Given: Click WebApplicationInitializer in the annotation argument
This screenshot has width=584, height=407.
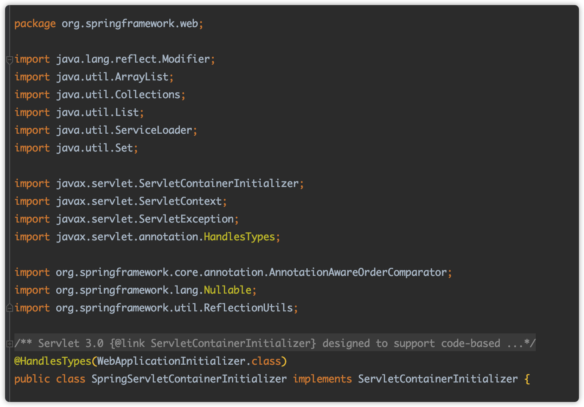Looking at the screenshot, I should click(x=171, y=361).
